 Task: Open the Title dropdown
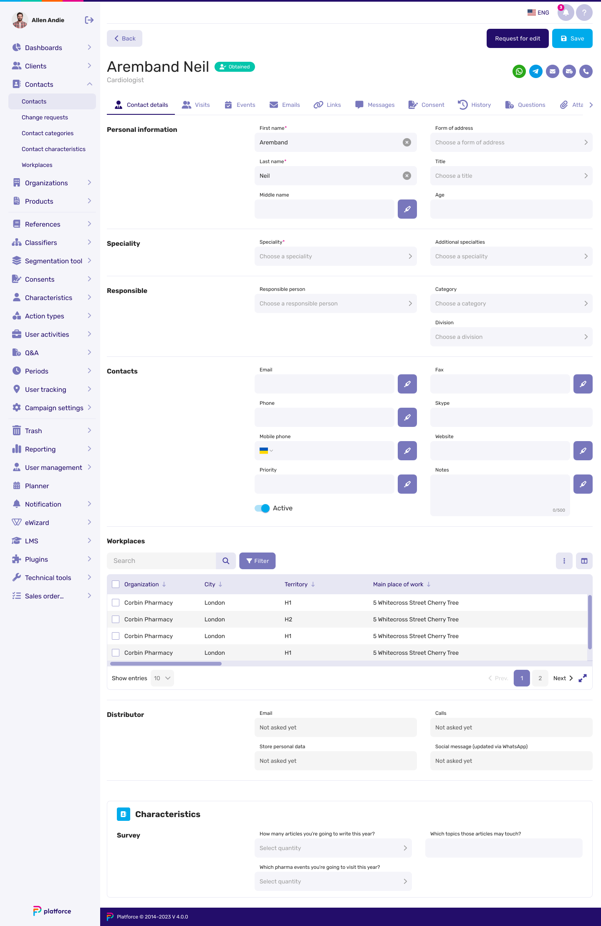pos(511,176)
